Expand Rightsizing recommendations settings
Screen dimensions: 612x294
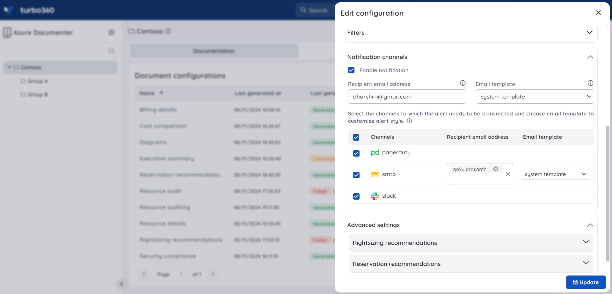(471, 243)
